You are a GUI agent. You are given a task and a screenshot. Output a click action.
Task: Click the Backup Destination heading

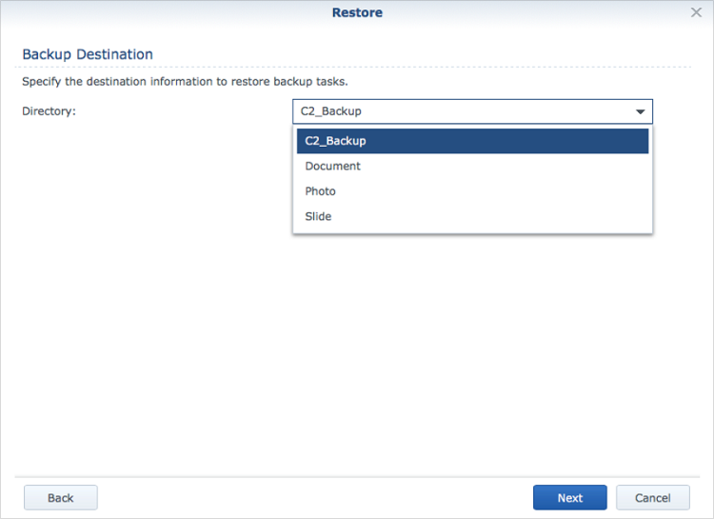pos(88,54)
